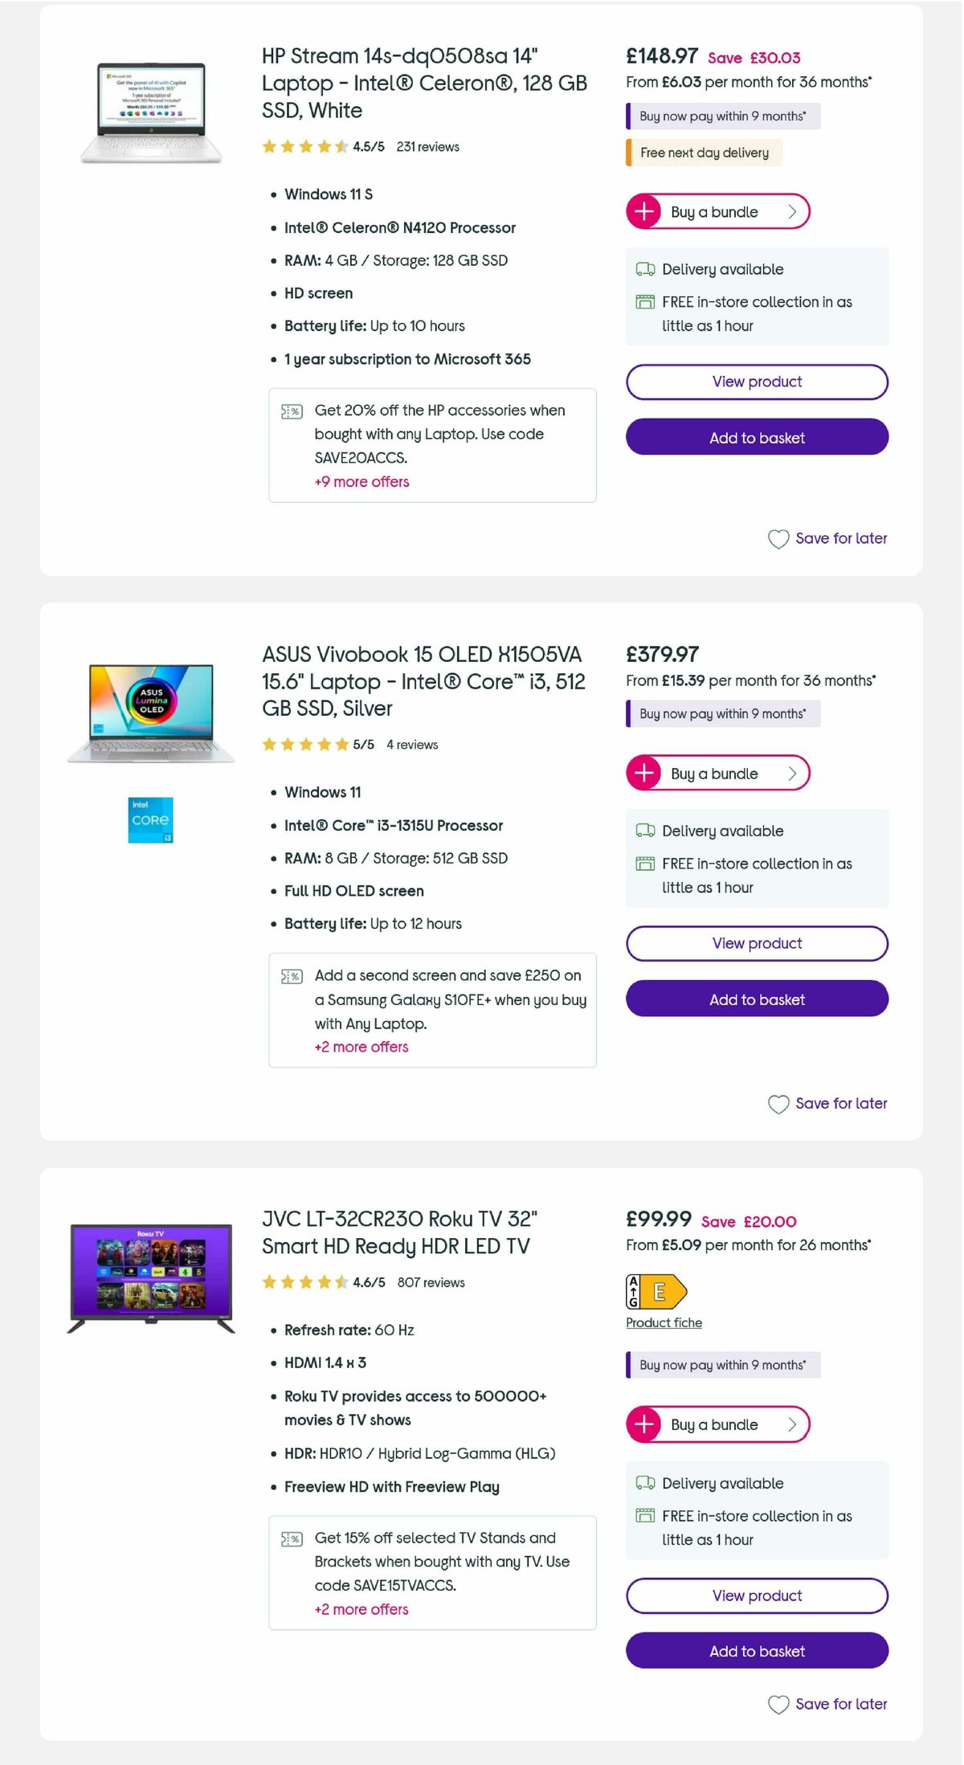Click the chevron on ASUS Buy a bundle
The width and height of the screenshot is (964, 1765).
[x=791, y=773]
